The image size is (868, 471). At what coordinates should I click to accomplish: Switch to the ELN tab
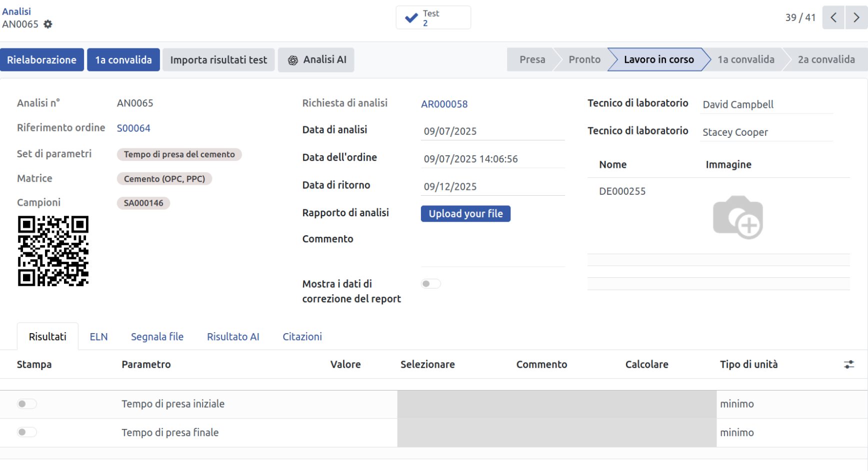[98, 337]
